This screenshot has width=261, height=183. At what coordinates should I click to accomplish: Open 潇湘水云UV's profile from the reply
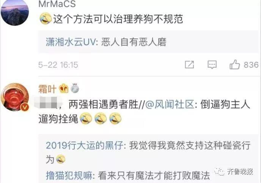pyautogui.click(x=71, y=42)
